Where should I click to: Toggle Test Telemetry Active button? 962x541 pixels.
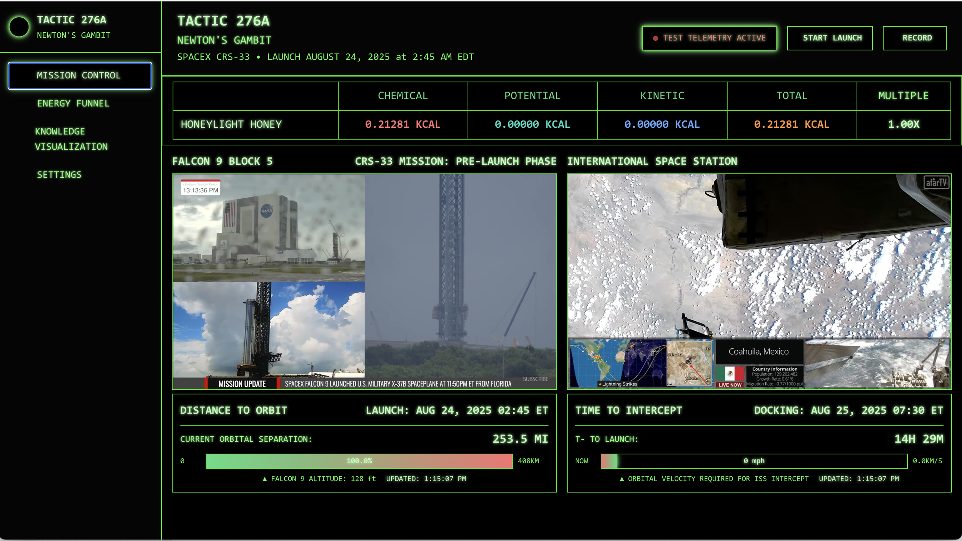coord(709,38)
